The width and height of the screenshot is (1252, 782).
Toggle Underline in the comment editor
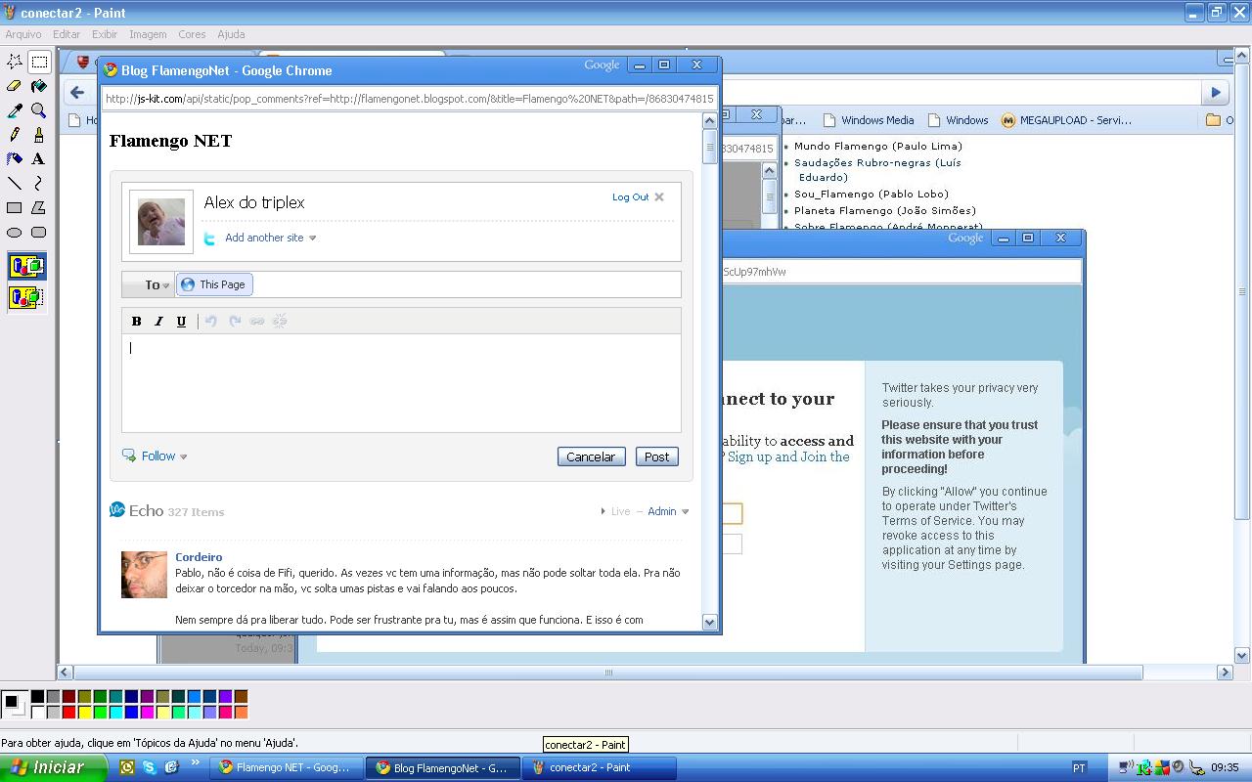click(x=181, y=321)
